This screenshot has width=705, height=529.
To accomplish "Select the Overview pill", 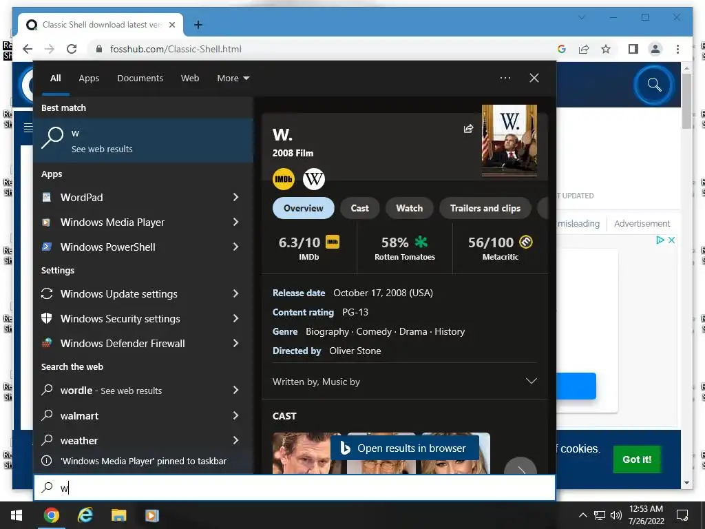I will [304, 208].
